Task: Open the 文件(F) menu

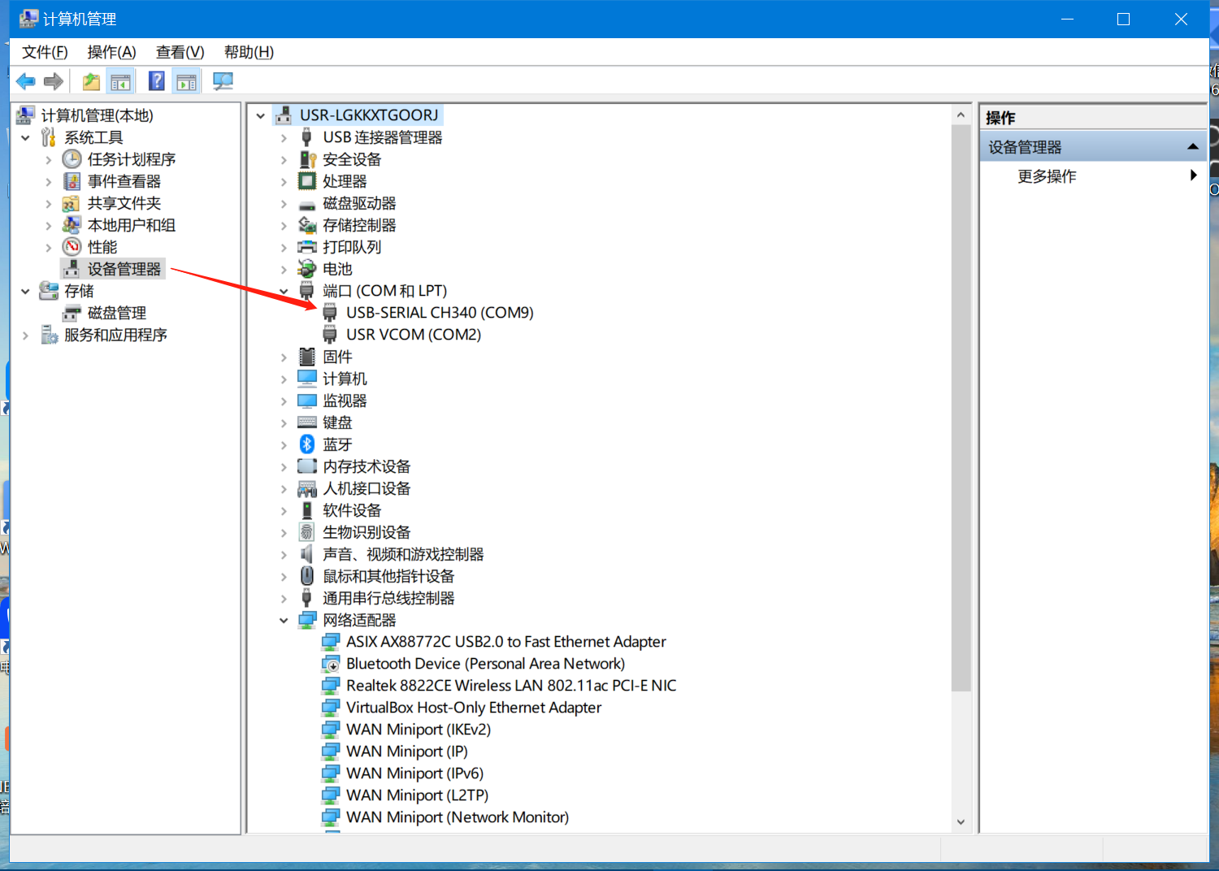Action: (45, 52)
